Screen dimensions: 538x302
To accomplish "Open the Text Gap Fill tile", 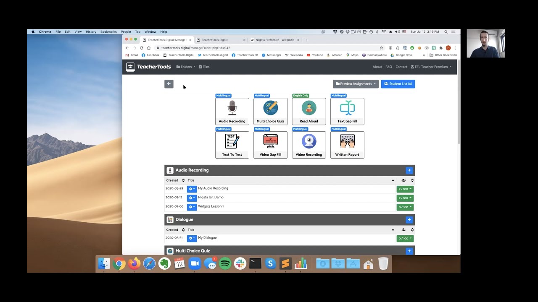I will [x=347, y=111].
